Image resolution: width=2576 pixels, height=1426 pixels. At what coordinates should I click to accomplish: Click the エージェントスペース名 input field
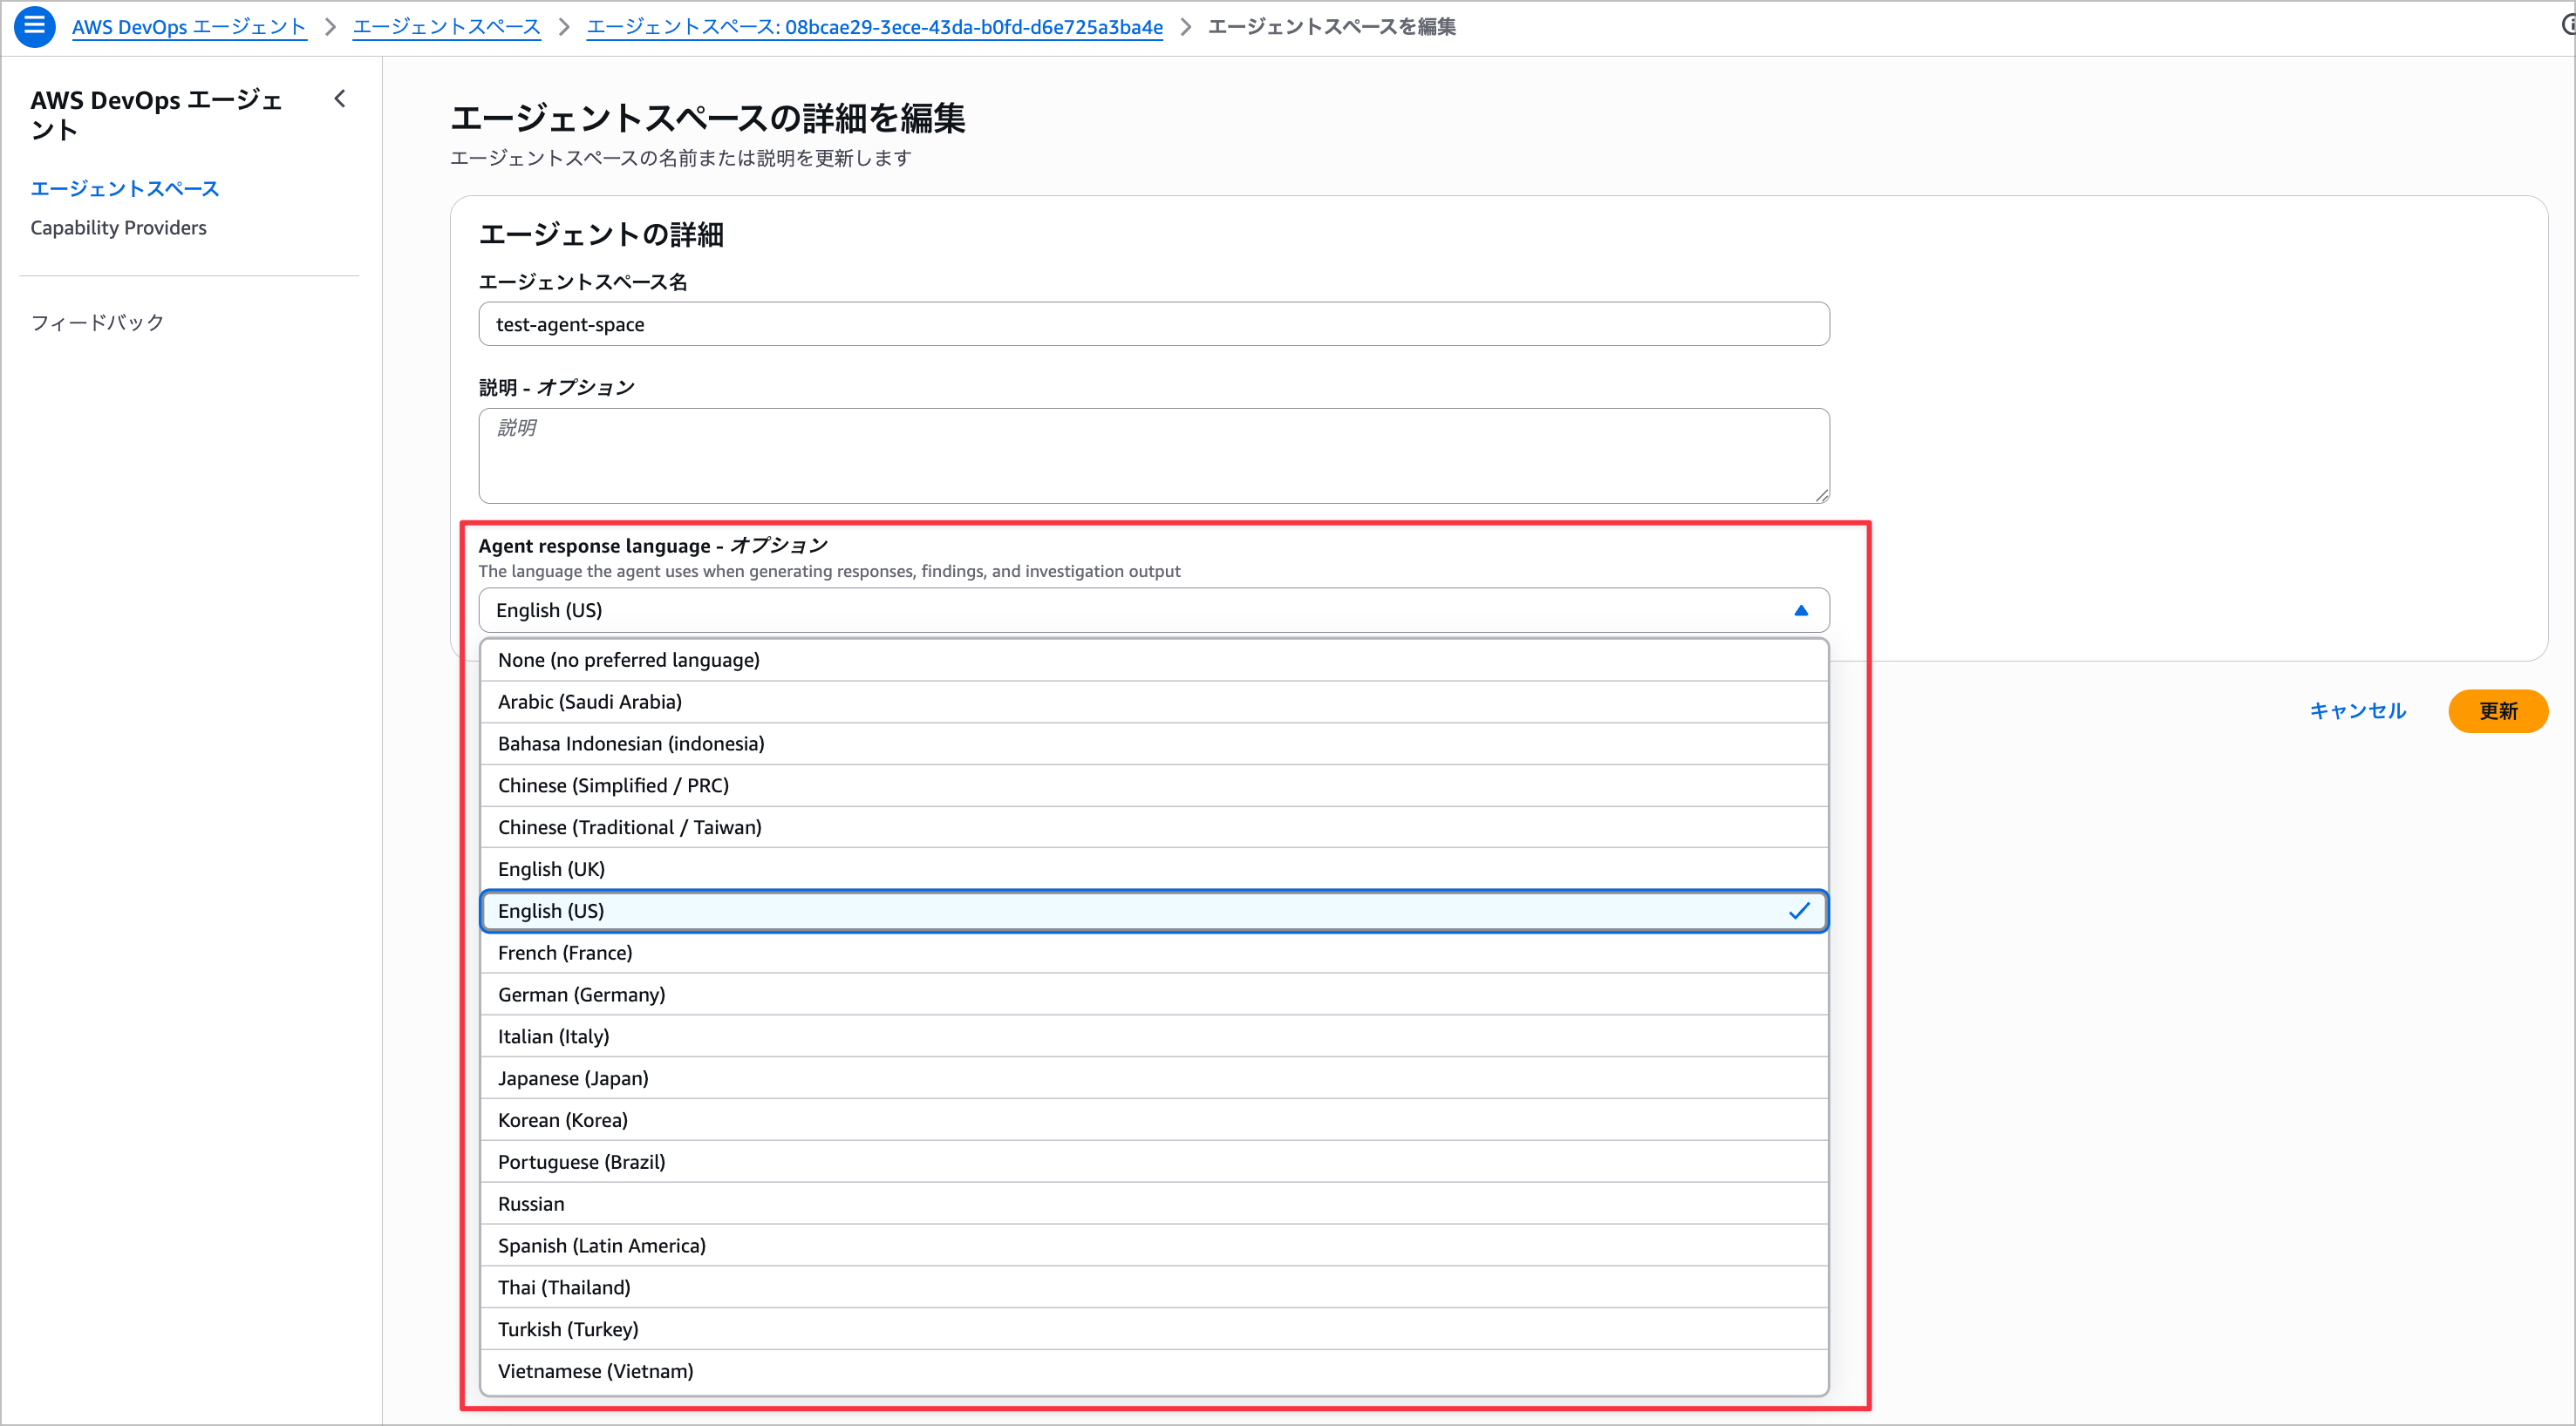1150,323
